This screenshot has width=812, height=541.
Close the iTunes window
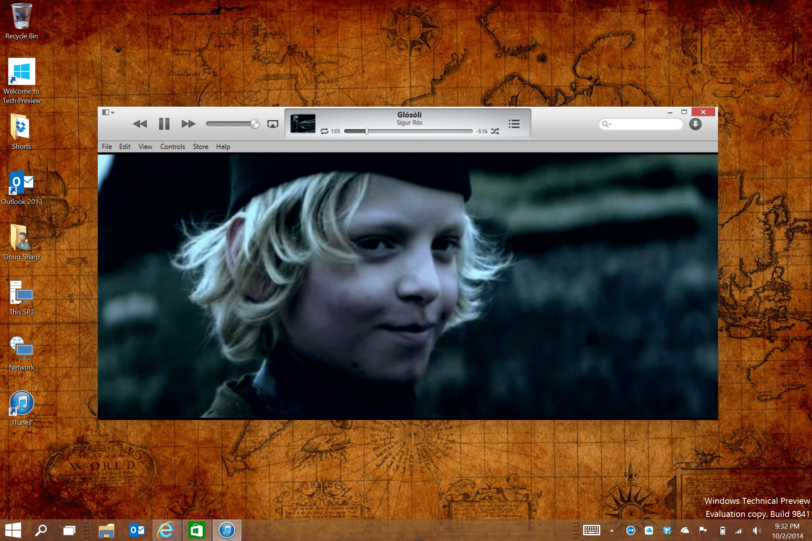click(x=703, y=112)
